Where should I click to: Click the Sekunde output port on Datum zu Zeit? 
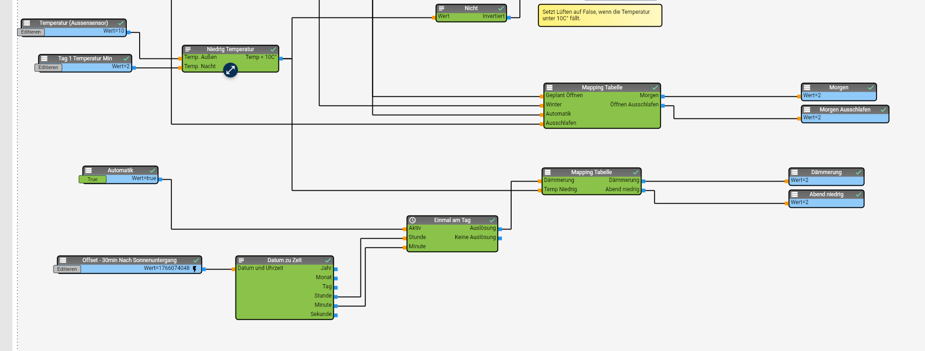point(336,315)
